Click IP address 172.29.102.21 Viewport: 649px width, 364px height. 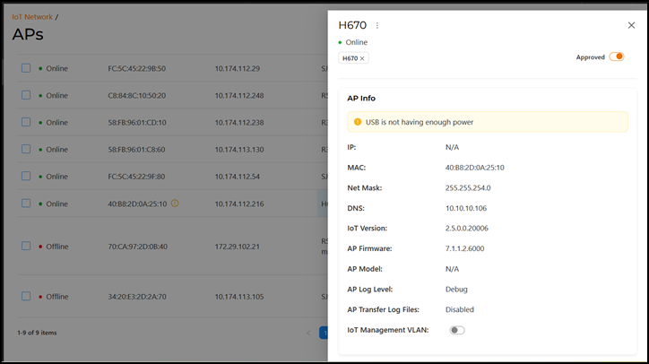(x=238, y=247)
